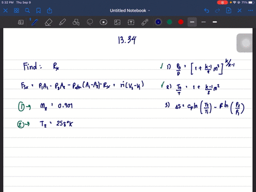Select the Laser pointer tool
The width and height of the screenshot is (256, 192).
click(x=145, y=22)
